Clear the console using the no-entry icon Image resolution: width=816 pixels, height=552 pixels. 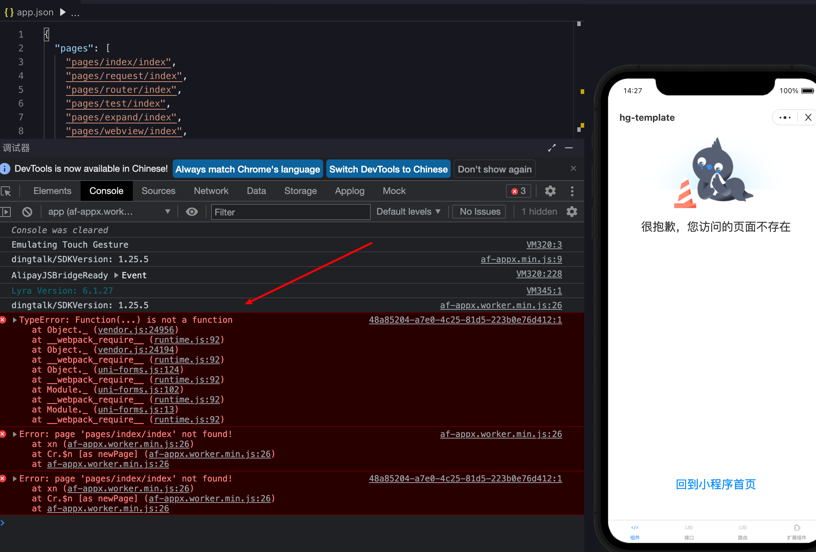coord(27,212)
